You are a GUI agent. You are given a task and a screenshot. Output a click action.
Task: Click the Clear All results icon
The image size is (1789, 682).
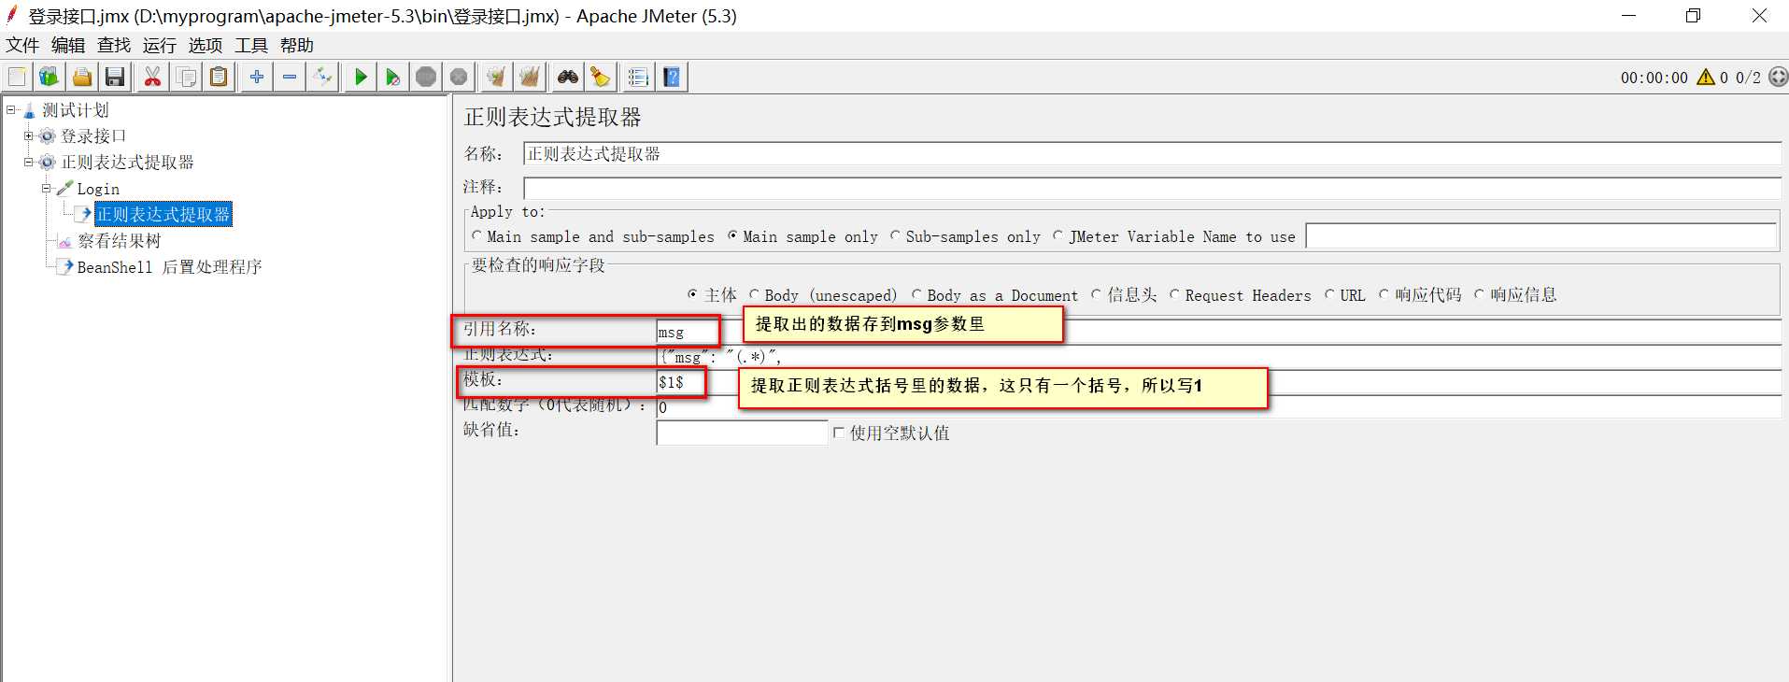[x=530, y=77]
